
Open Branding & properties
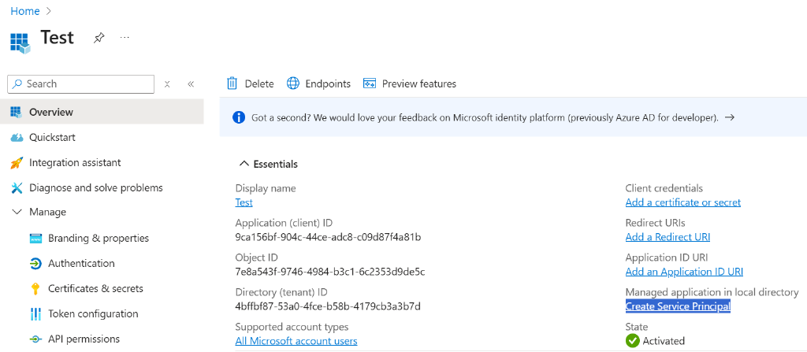(98, 238)
